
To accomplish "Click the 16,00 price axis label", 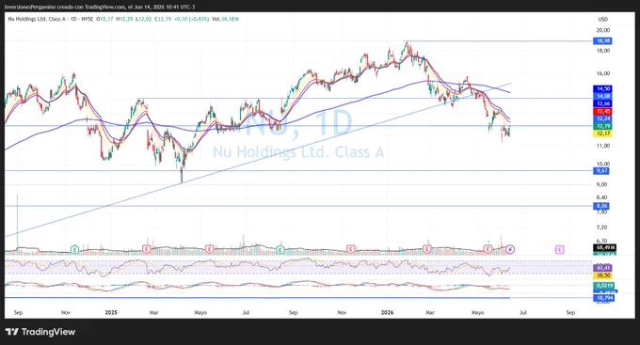I will [x=603, y=73].
